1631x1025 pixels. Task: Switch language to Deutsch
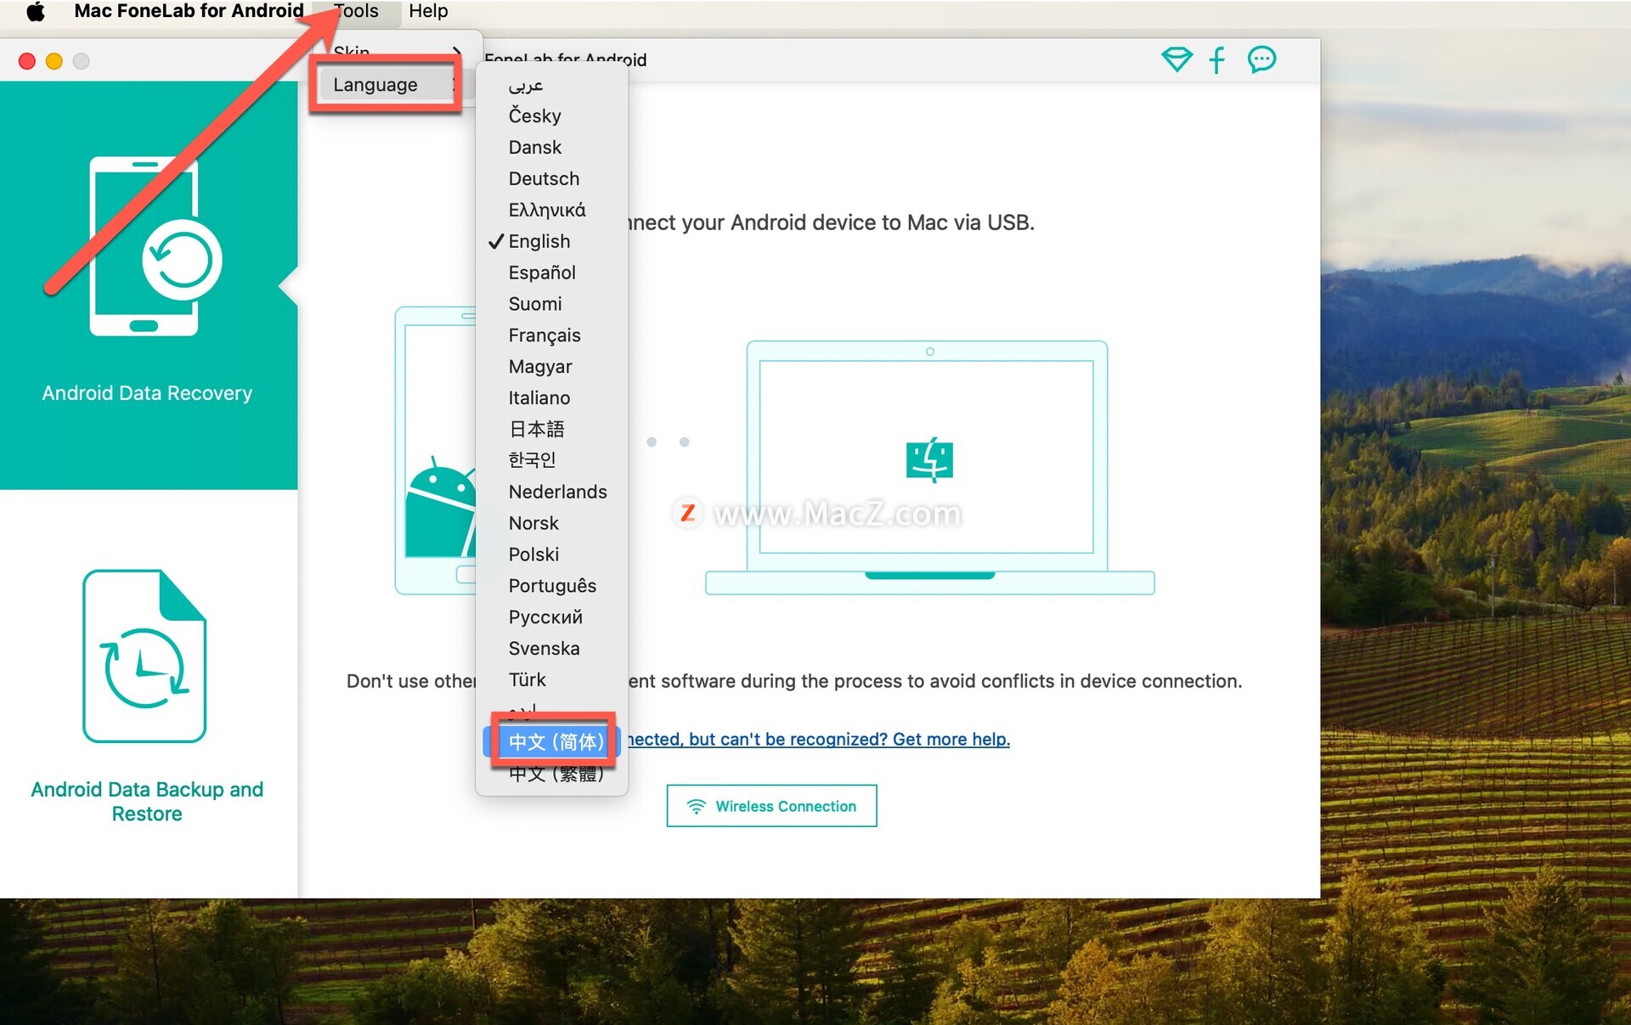click(544, 178)
